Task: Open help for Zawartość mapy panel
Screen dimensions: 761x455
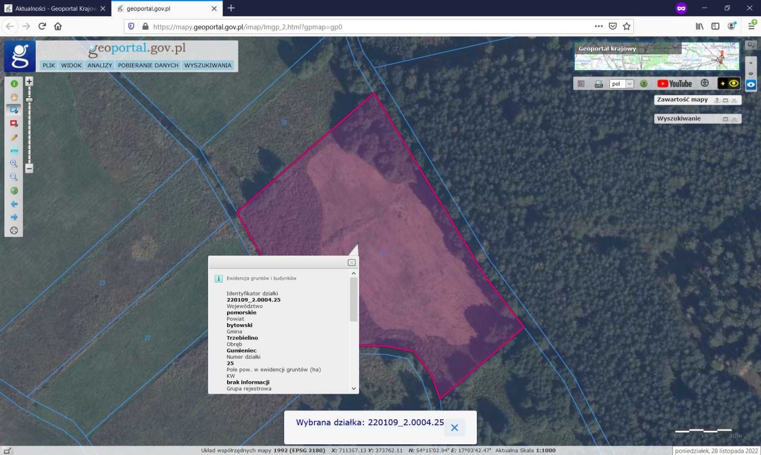Action: click(x=716, y=101)
